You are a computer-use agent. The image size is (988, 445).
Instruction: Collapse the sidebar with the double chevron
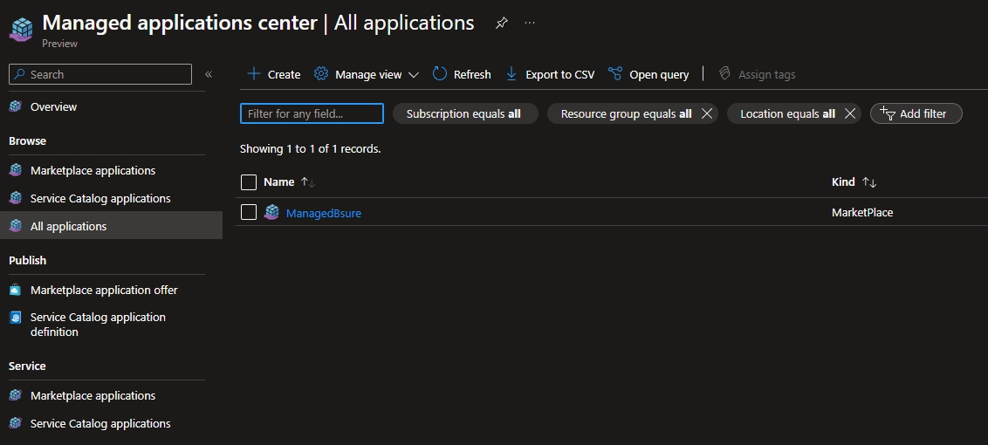click(x=209, y=74)
